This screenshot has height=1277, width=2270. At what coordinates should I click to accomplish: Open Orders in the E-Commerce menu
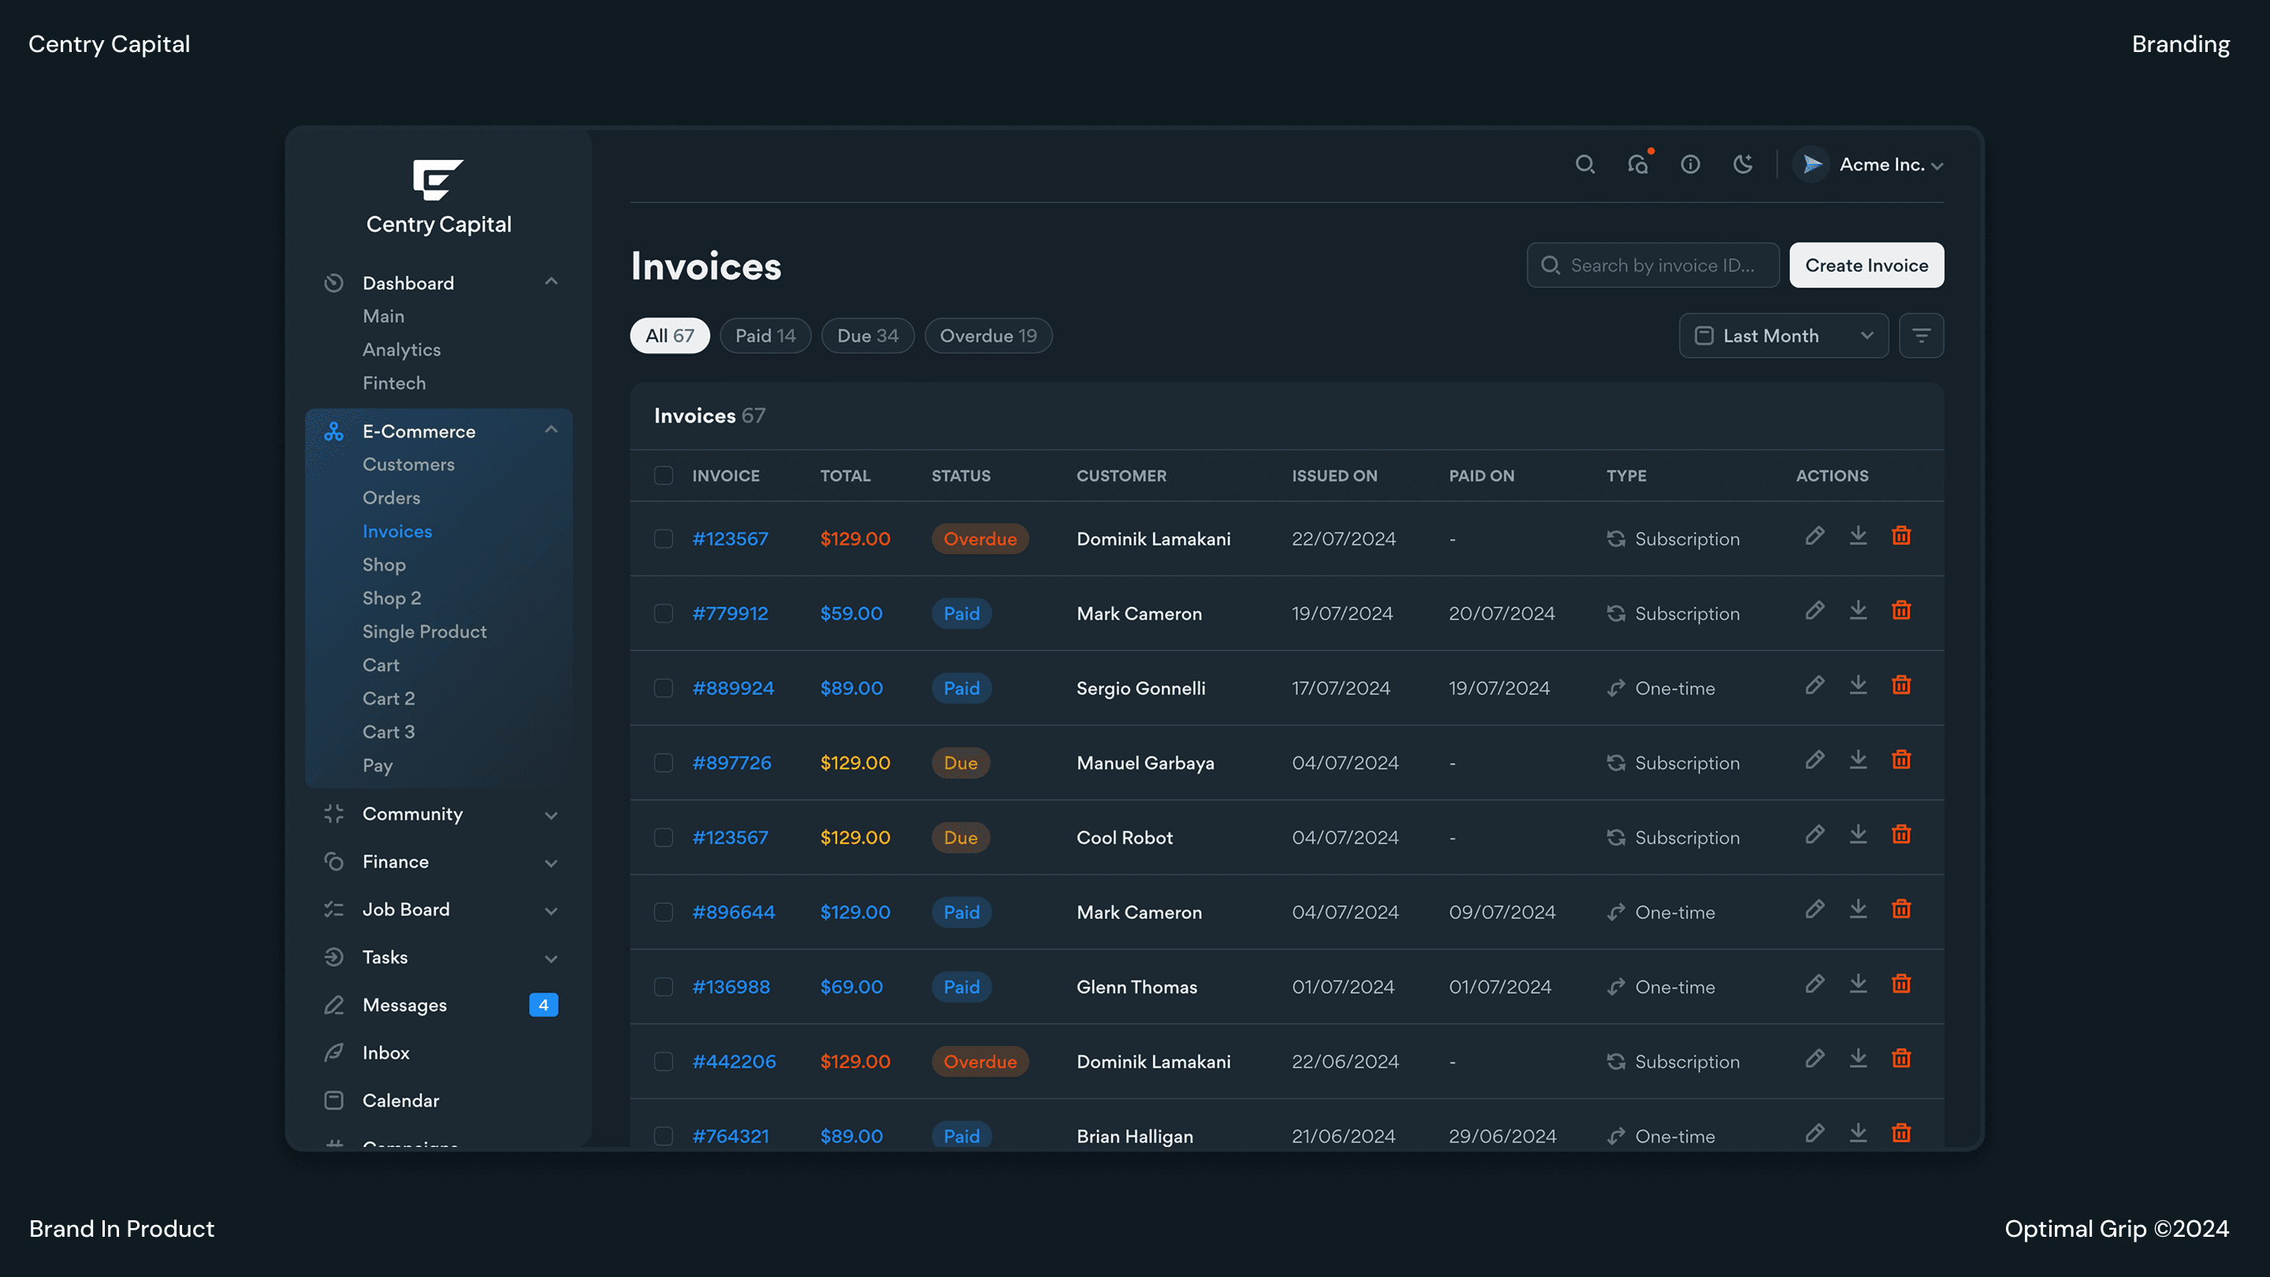point(391,498)
